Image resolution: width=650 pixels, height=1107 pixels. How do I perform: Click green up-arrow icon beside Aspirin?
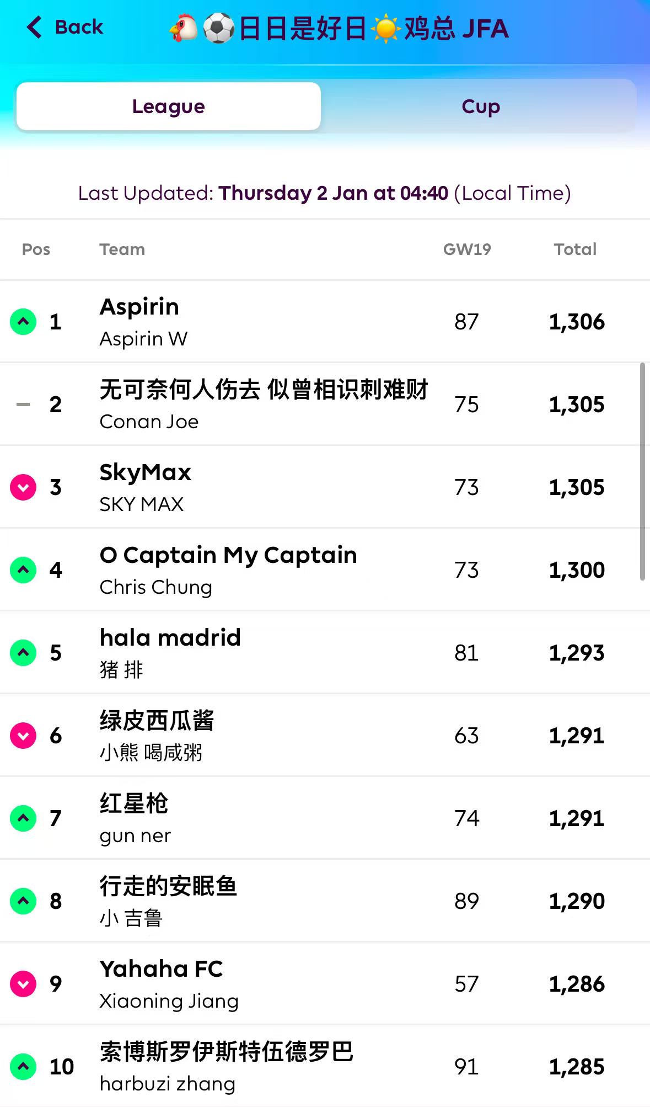(x=23, y=322)
